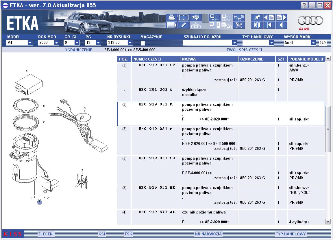Click the pushpin icon
333x240 pixels.
[x=257, y=18]
